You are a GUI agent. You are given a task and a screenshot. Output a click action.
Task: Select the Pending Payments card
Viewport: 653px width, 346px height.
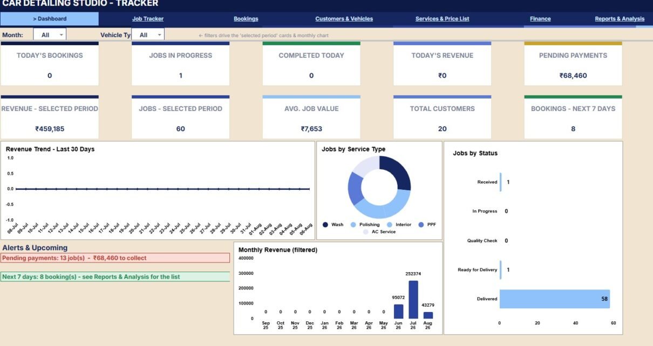pos(573,64)
